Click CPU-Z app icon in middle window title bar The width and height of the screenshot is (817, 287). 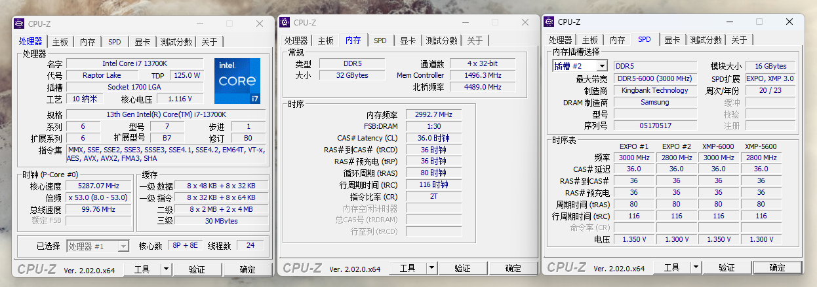(x=284, y=22)
